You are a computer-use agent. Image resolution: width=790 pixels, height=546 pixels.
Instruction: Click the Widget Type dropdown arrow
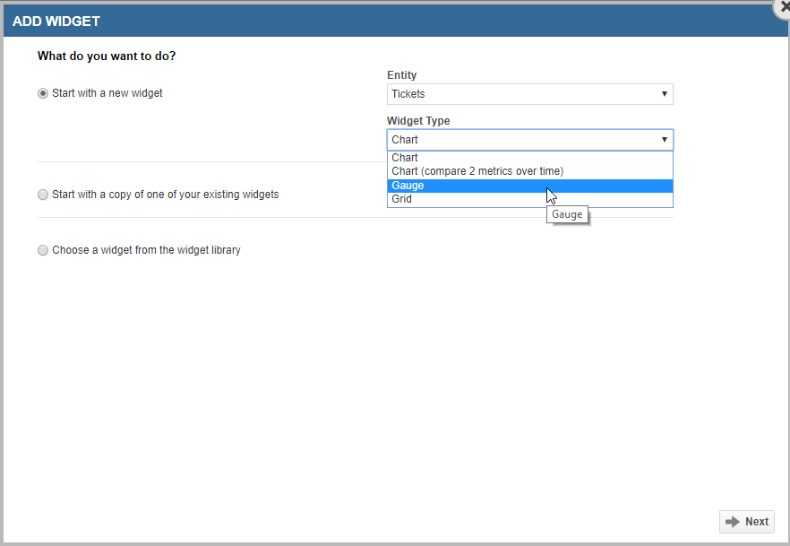[664, 140]
